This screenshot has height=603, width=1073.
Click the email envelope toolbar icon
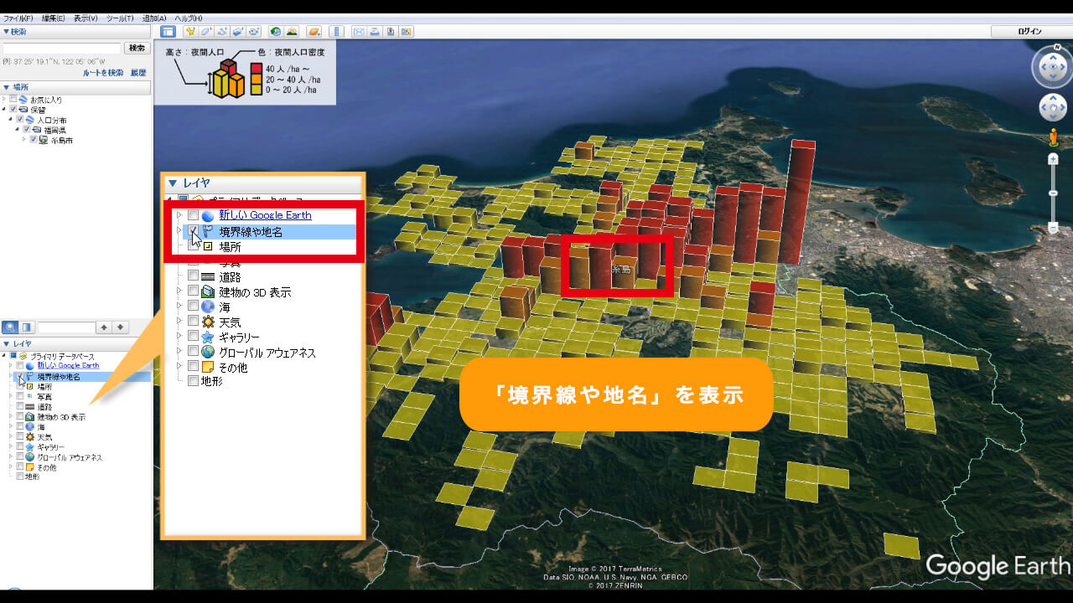(x=360, y=32)
